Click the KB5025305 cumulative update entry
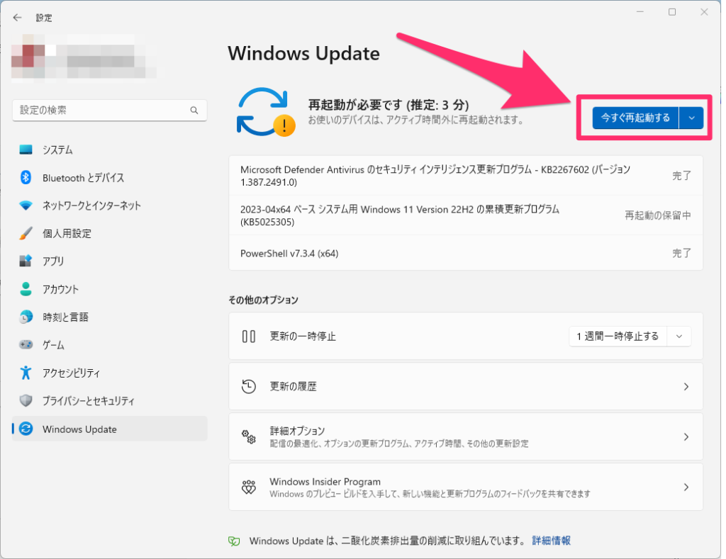The height and width of the screenshot is (559, 726). pos(466,215)
